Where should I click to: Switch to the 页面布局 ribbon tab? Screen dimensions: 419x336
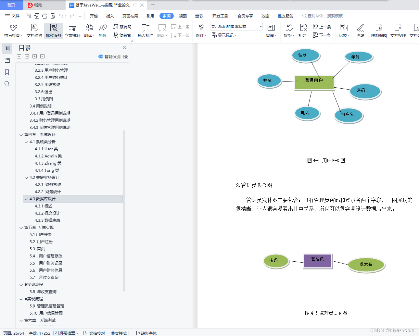[130, 16]
